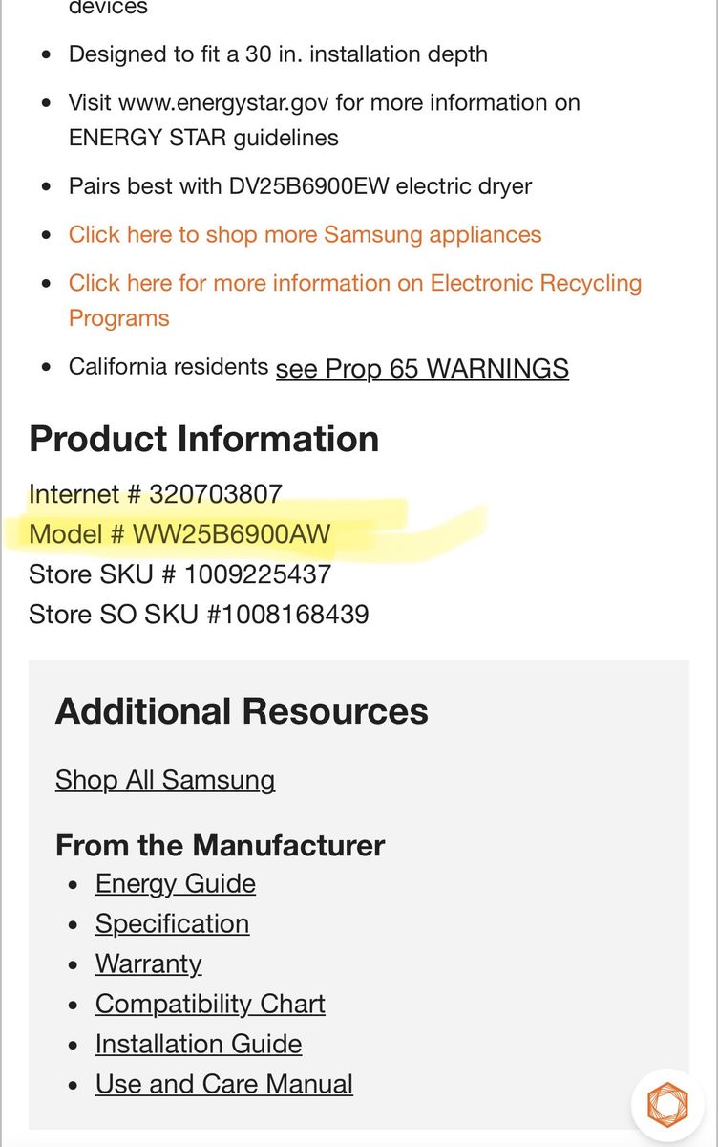Screen dimensions: 718x1147
Task: Open the orange hexagon chat assistant icon
Action: 667,1105
